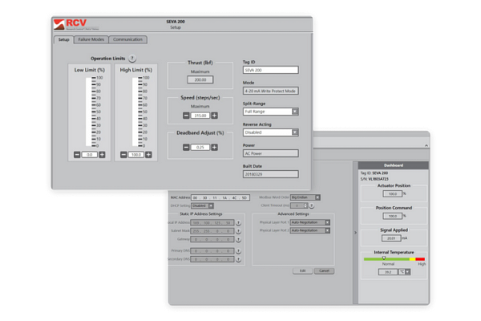
Task: Click the Speed Maximum value field
Action: [x=200, y=116]
